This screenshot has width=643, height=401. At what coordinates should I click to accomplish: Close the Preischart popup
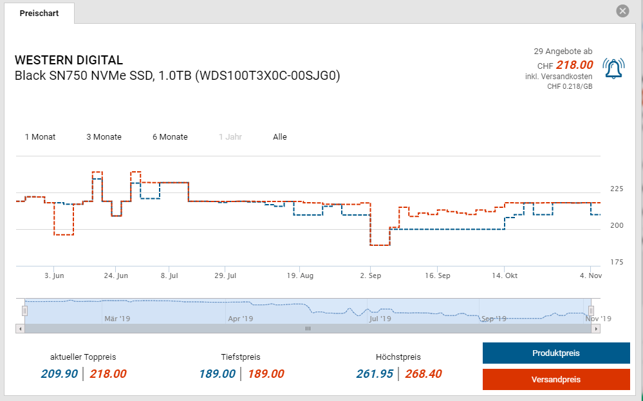pos(622,11)
